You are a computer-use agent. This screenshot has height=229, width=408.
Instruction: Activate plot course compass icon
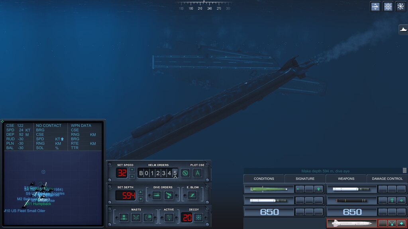pyautogui.click(x=198, y=173)
